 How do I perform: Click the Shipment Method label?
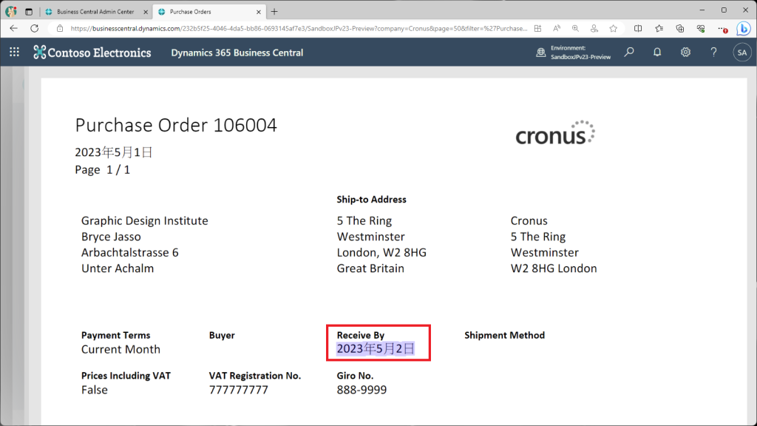[x=504, y=335]
